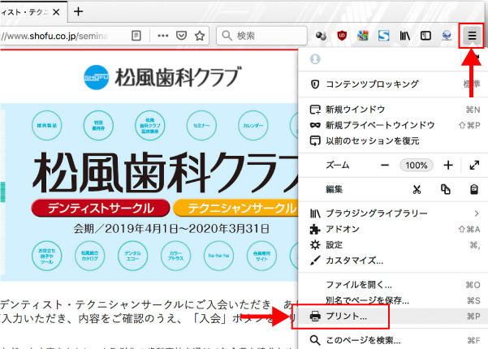Save page to Pocket icon
The image size is (488, 349).
181,36
